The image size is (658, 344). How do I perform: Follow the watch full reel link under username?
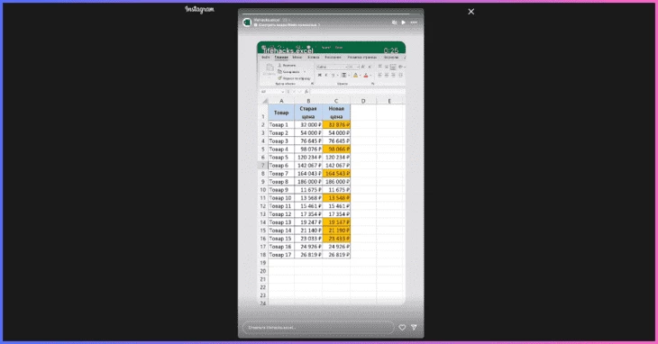click(x=287, y=25)
